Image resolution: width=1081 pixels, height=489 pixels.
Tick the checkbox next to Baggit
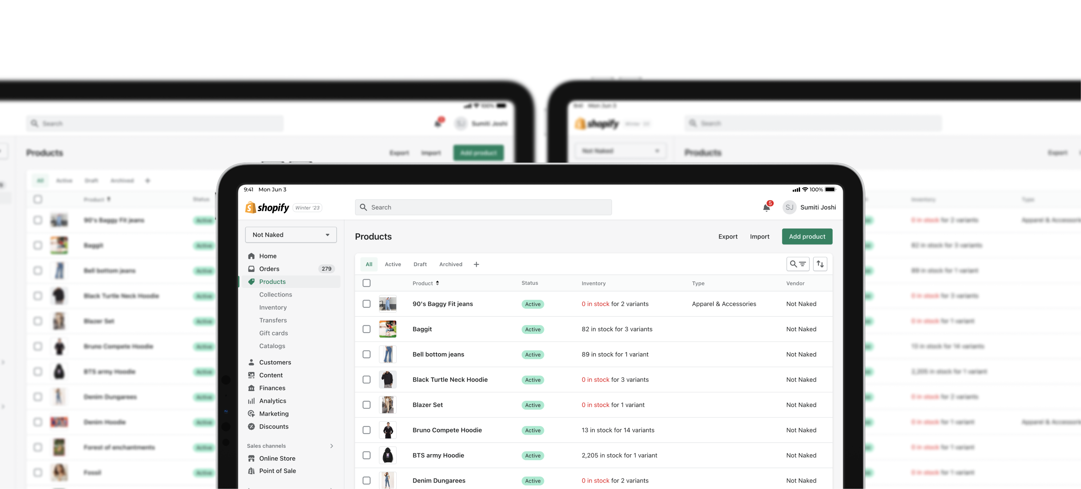pos(366,329)
